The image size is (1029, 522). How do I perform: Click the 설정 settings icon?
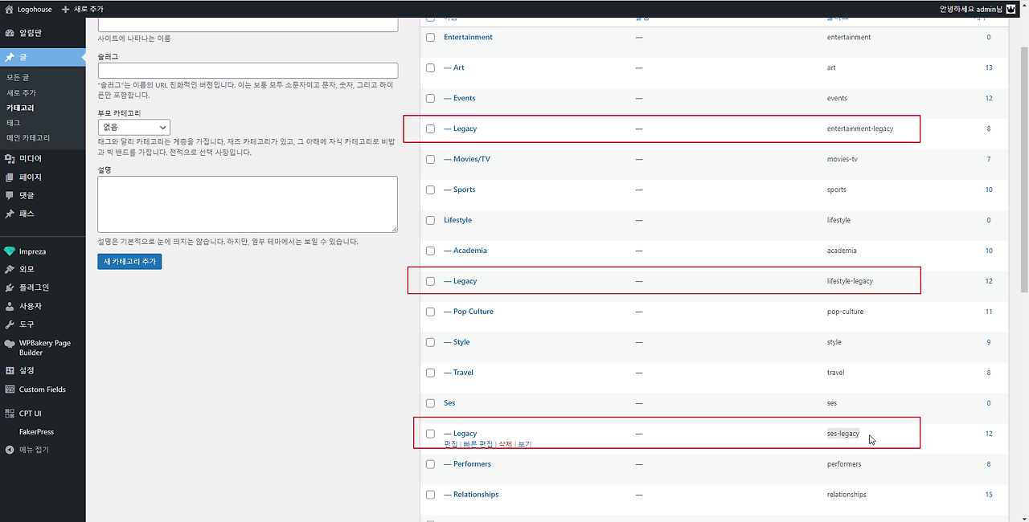pyautogui.click(x=10, y=371)
